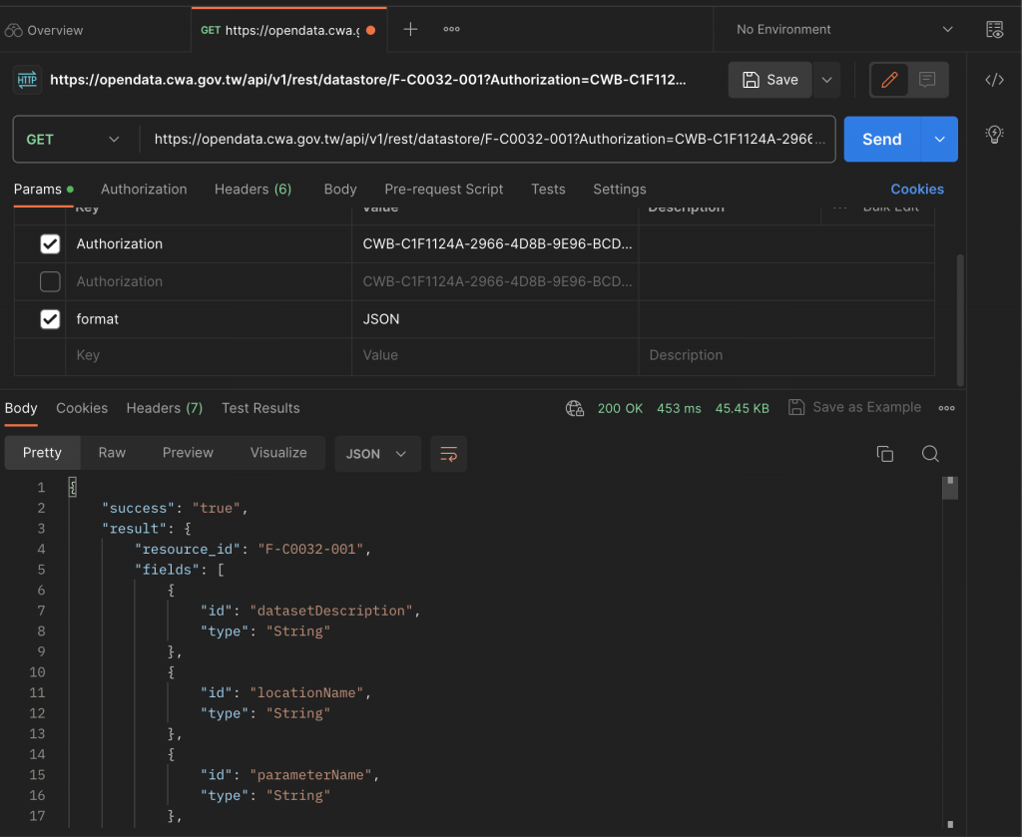This screenshot has width=1022, height=837.
Task: Switch to Visualize view
Action: (x=278, y=453)
